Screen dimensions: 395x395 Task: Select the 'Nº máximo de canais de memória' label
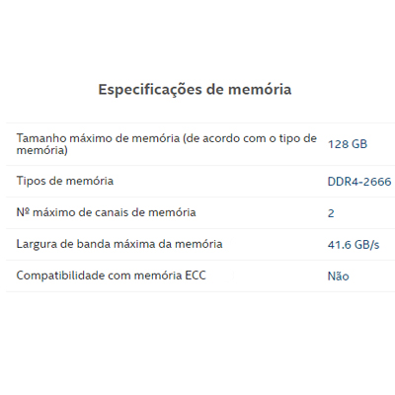pos(106,212)
